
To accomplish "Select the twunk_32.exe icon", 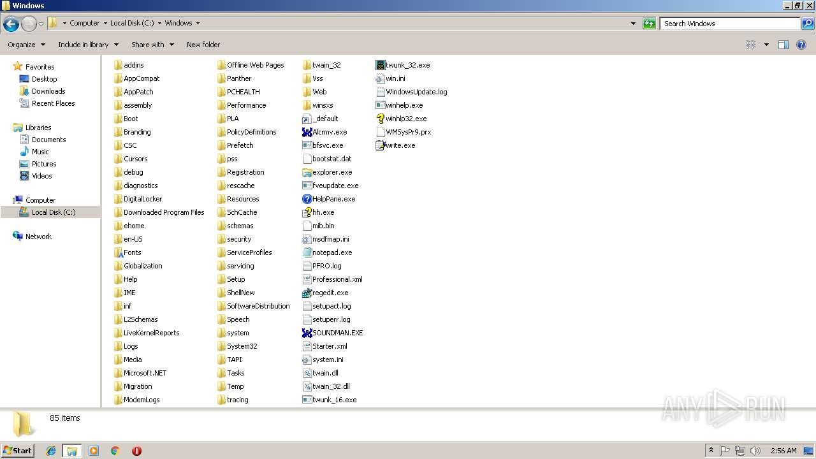I will 381,65.
